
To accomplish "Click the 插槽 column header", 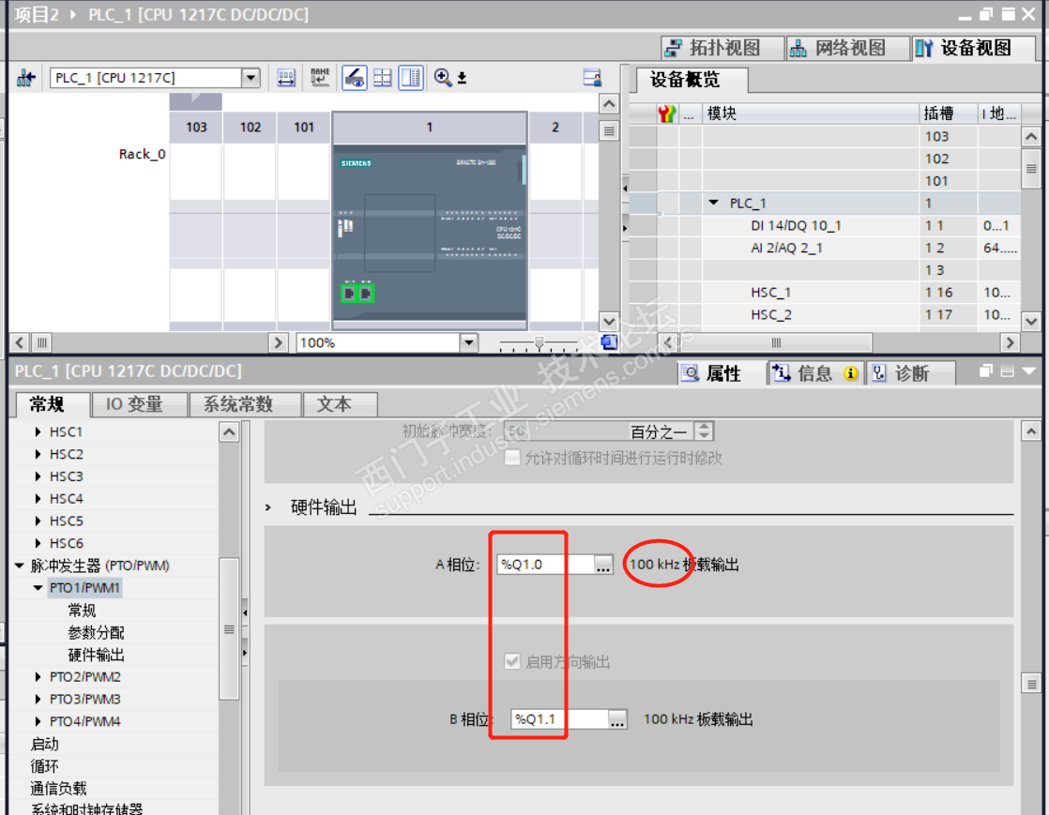I will point(948,113).
